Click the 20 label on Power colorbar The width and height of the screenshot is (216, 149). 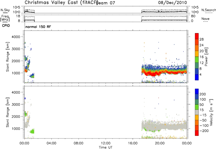tap(201, 51)
